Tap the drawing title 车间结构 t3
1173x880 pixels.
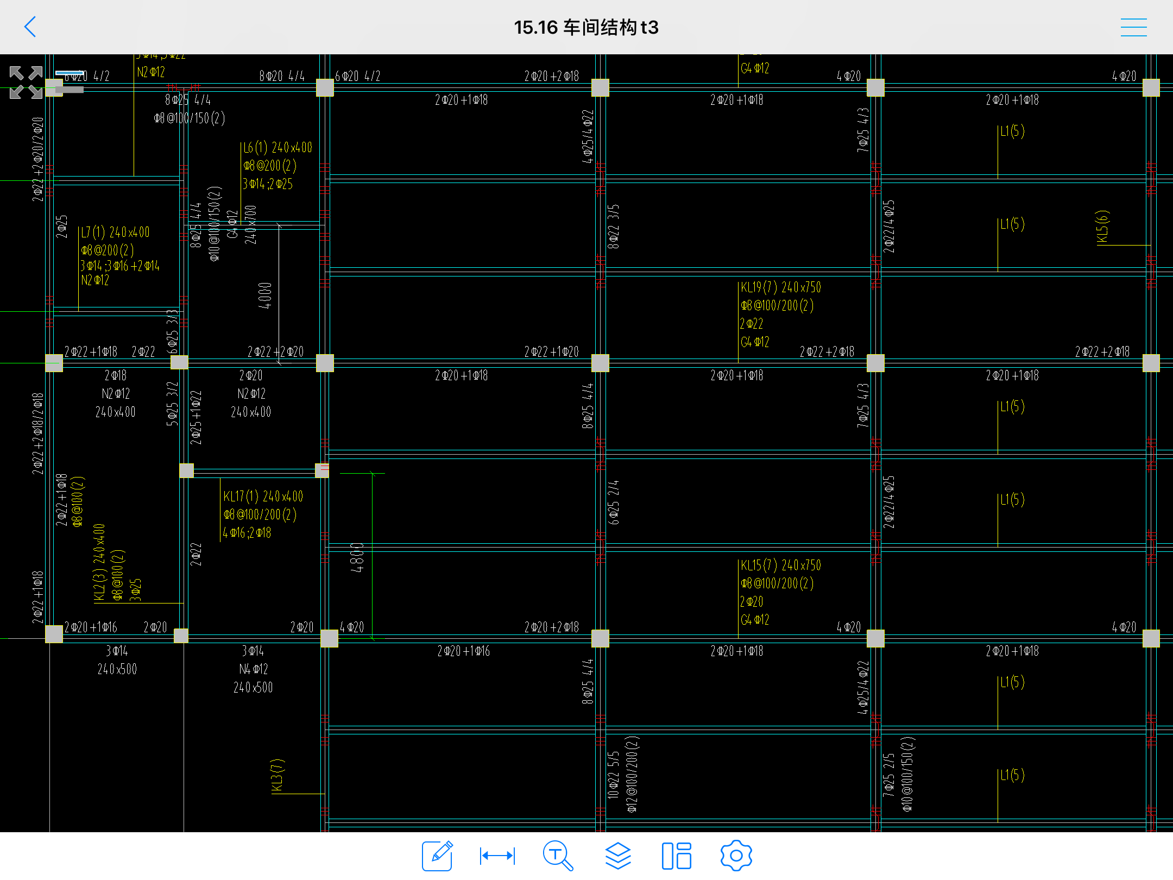coord(586,27)
